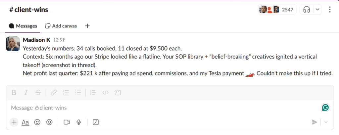Open the channel more actions menu

coord(329,10)
